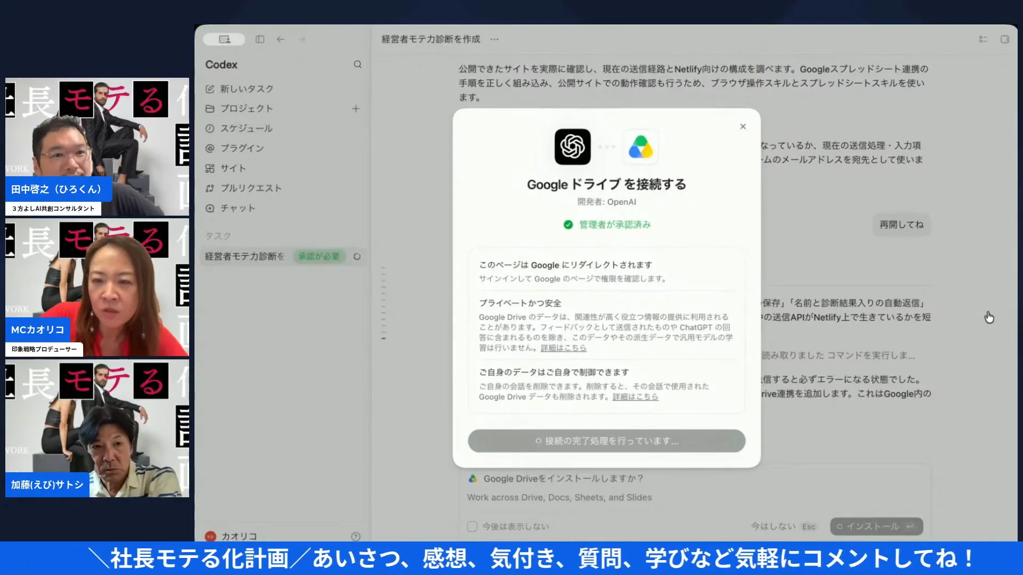Click the spinner icon next to task row
Image resolution: width=1023 pixels, height=575 pixels.
(357, 257)
